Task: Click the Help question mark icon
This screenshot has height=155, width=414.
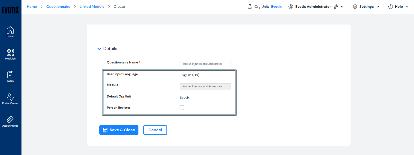Action: point(391,7)
